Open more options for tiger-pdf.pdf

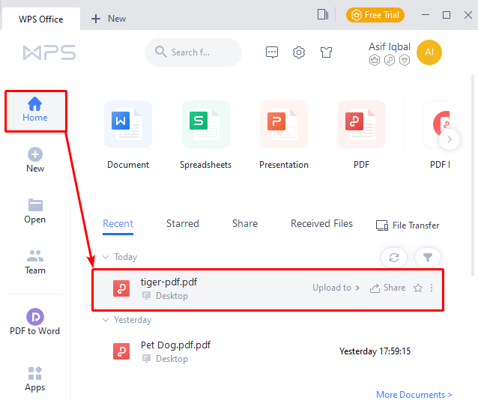click(432, 288)
